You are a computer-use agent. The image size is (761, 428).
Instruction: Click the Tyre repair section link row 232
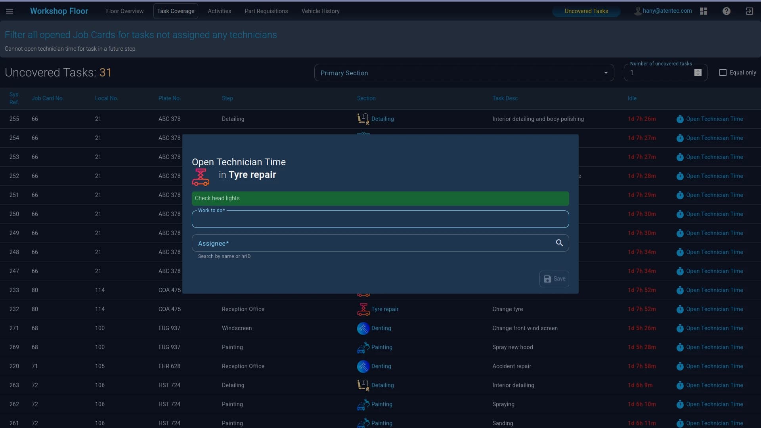pyautogui.click(x=384, y=309)
